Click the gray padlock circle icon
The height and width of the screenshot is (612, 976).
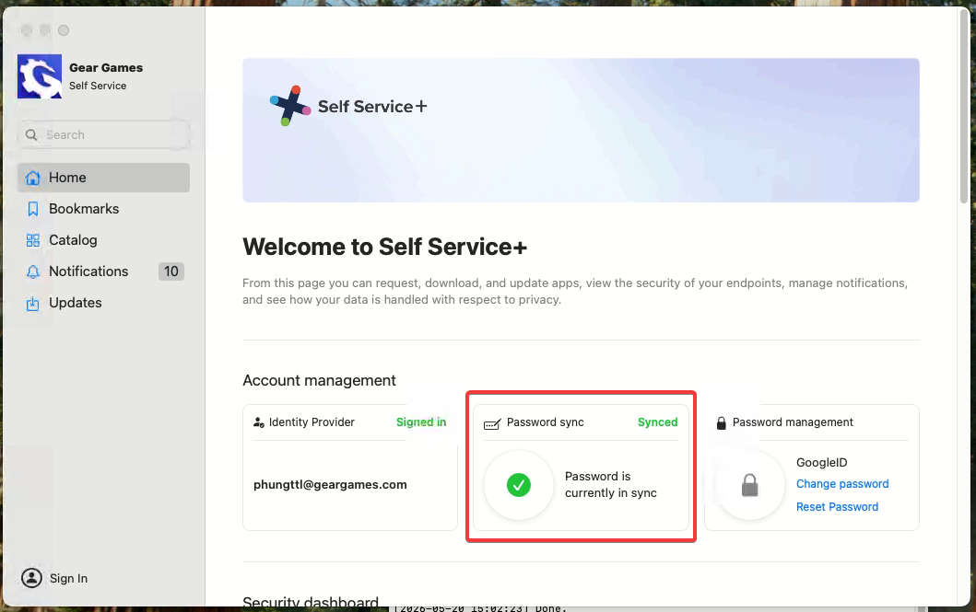pos(750,485)
